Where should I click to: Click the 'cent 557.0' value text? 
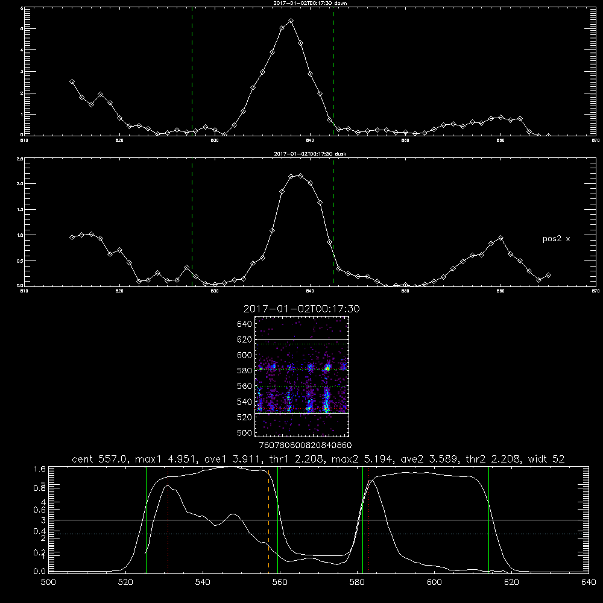tap(99, 459)
